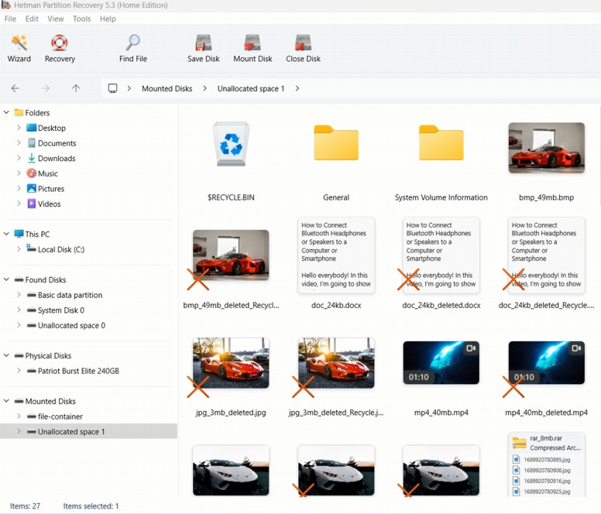Select Desktop in the folders tree
601x514 pixels.
[x=52, y=128]
